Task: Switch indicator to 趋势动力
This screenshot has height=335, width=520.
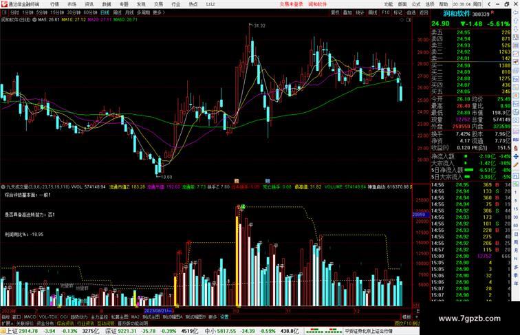Action: coord(79,317)
